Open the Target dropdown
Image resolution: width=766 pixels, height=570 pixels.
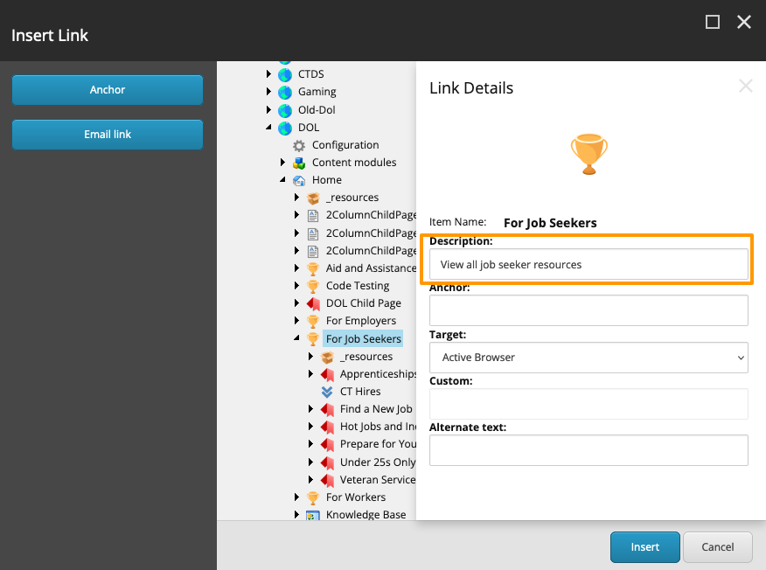(588, 358)
